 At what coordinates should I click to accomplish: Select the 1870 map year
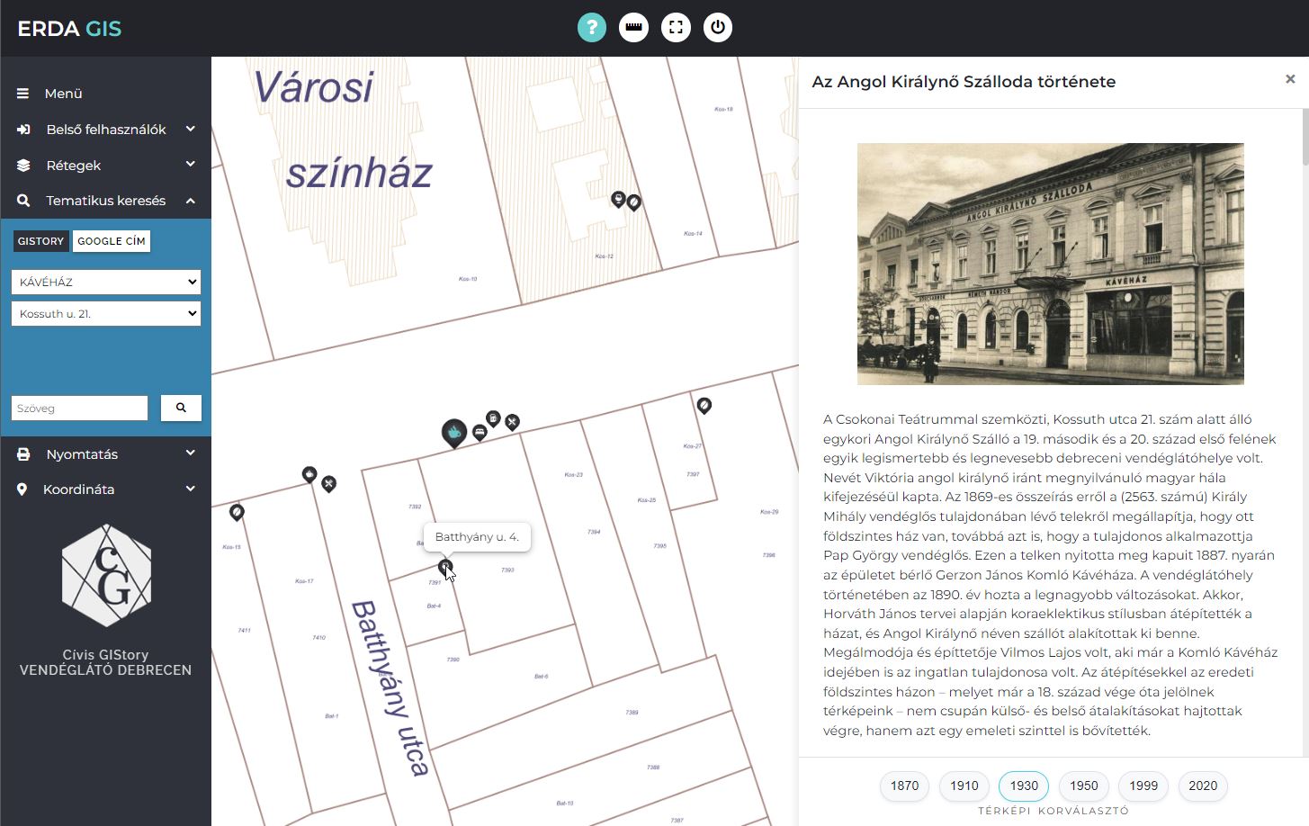tap(904, 786)
